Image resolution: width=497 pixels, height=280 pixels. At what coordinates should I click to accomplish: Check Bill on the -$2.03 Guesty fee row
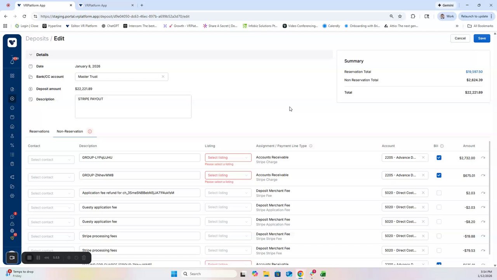click(x=439, y=207)
